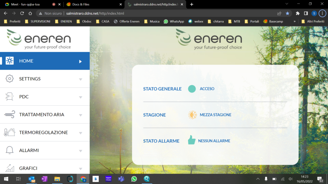Viewport: 328px width, 184px height.
Task: Click the Grafici chart icon
Action: click(10, 168)
